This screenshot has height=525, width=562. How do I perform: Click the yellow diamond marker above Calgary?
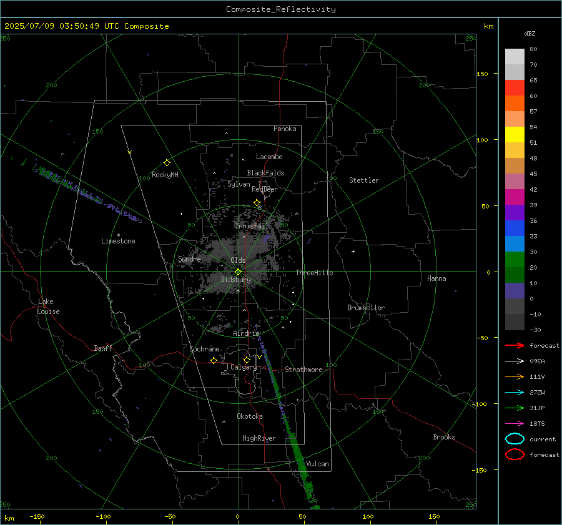[x=247, y=360]
